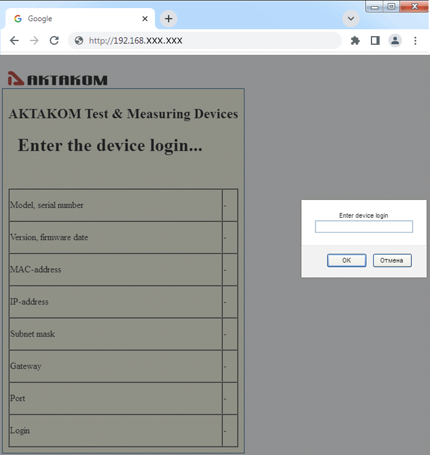Close the Google tab

(x=145, y=19)
